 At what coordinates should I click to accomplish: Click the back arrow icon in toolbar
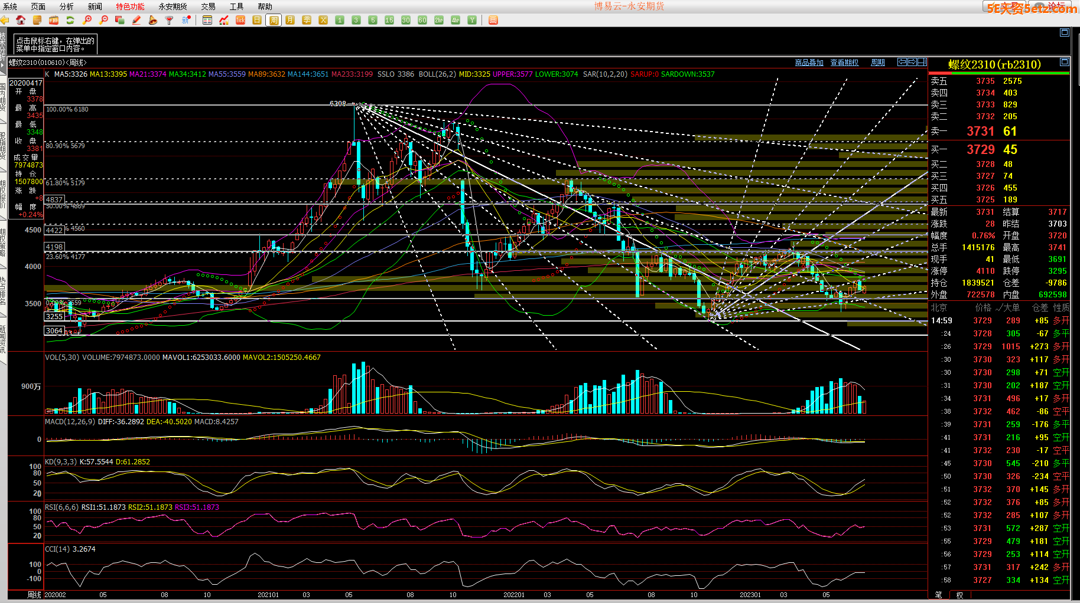[x=5, y=20]
